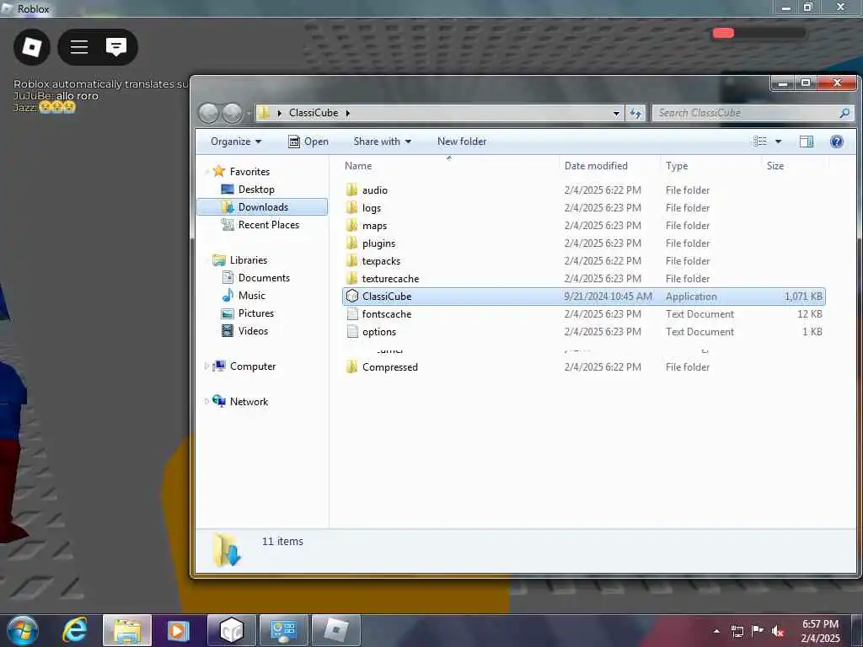863x647 pixels.
Task: Select the maps folder row
Action: click(x=583, y=226)
